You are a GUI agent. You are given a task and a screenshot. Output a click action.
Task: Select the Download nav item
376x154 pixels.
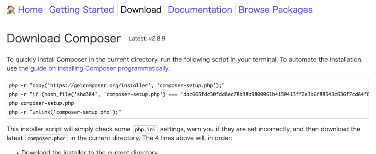point(141,10)
